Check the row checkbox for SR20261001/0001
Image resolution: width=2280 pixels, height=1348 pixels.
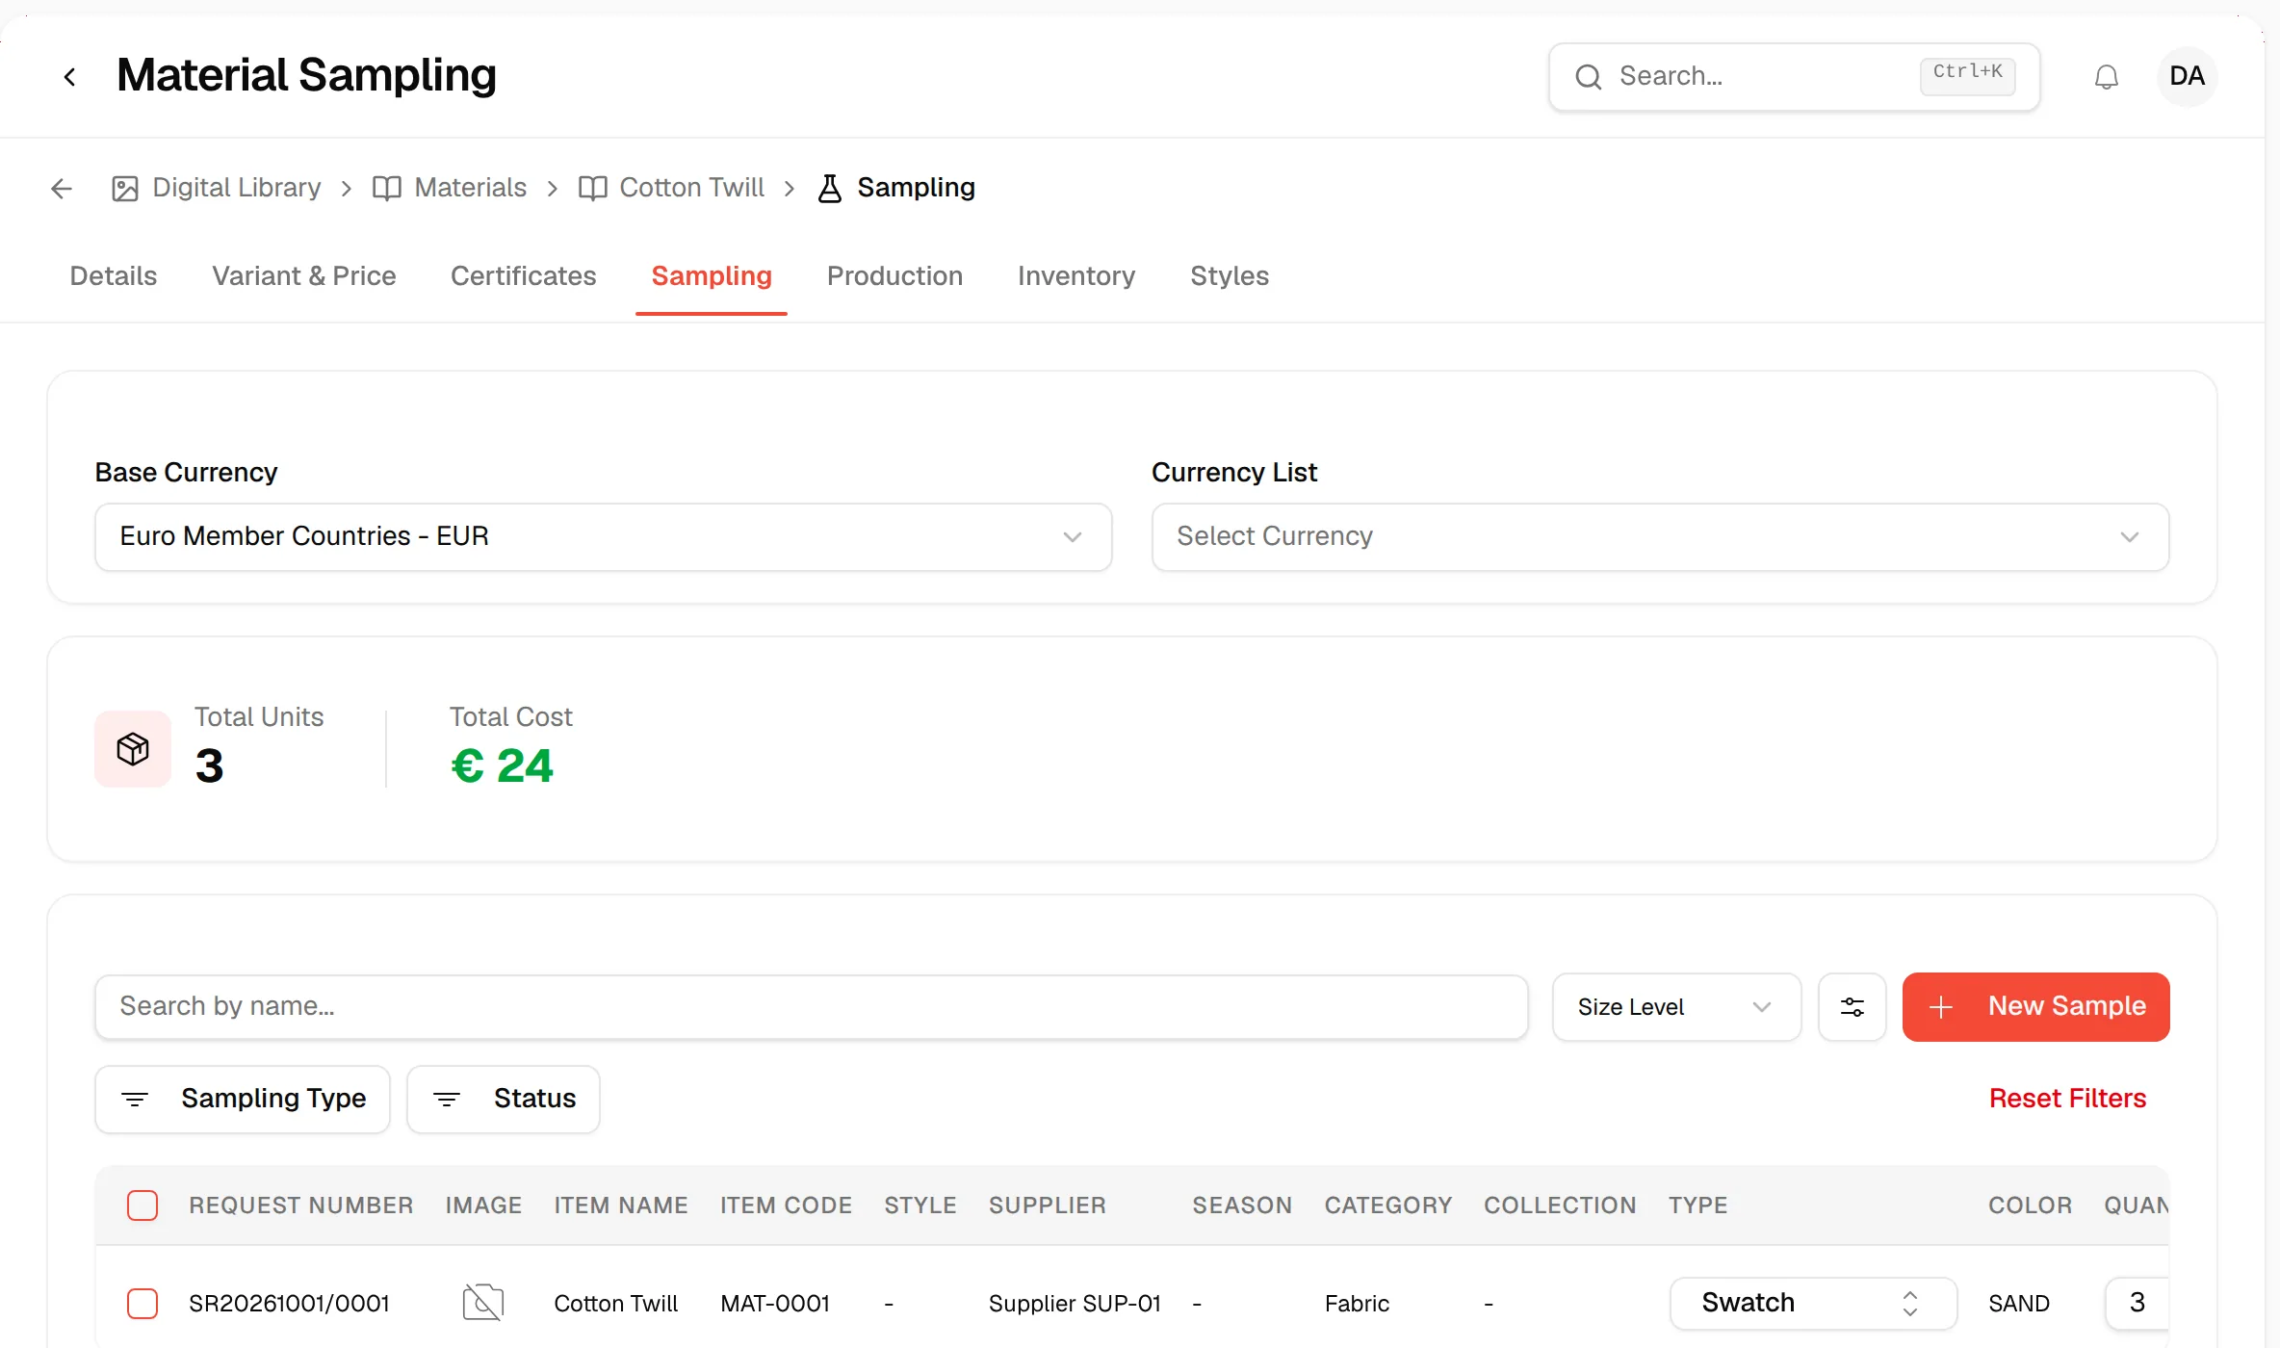(x=142, y=1304)
